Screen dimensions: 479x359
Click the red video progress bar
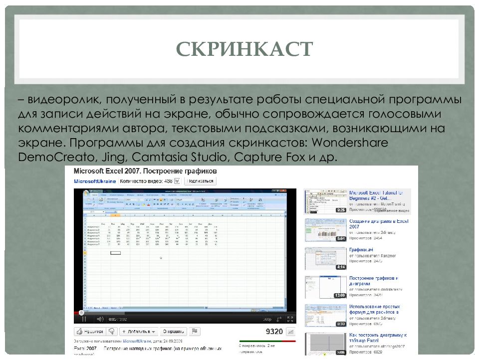point(77,313)
